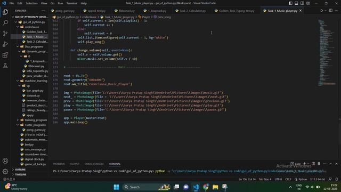Open the Manage gear settings

click(x=5, y=171)
